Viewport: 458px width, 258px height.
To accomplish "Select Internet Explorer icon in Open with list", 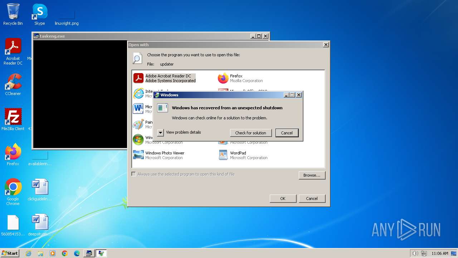I will [x=138, y=94].
